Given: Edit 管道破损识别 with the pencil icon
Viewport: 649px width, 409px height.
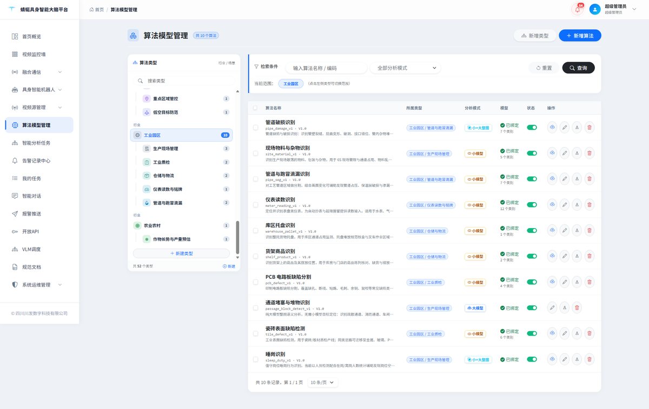Looking at the screenshot, I should coord(565,128).
